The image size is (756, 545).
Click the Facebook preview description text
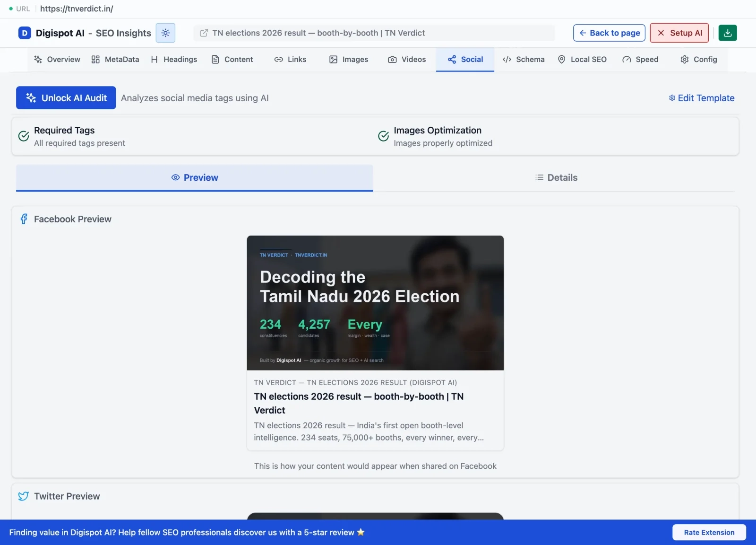(369, 431)
